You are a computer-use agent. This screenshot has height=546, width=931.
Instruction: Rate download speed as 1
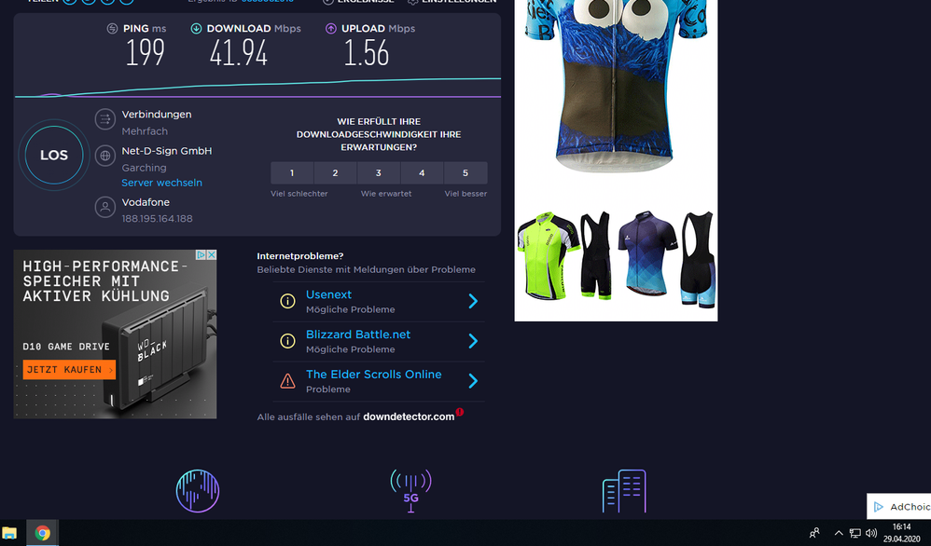(292, 173)
